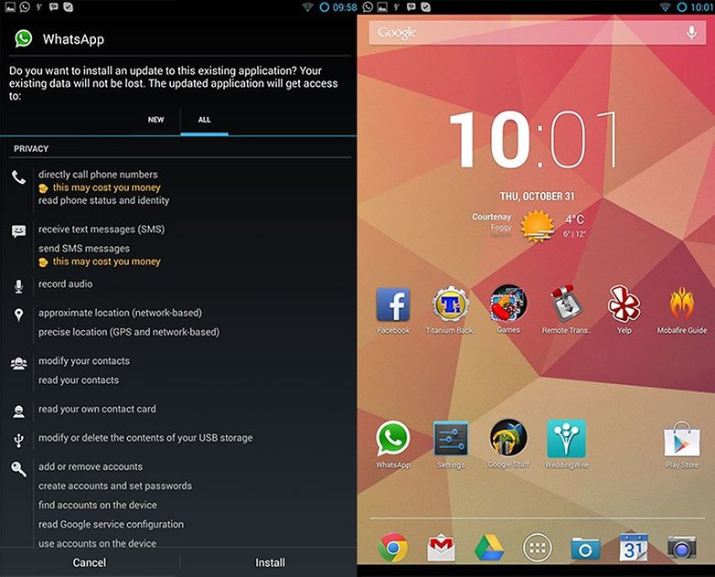
Task: Launch WeddingWire app
Action: click(566, 438)
